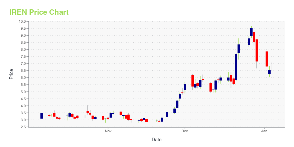
Task: Click the 9.5 y-axis value
Action: click(x=23, y=28)
